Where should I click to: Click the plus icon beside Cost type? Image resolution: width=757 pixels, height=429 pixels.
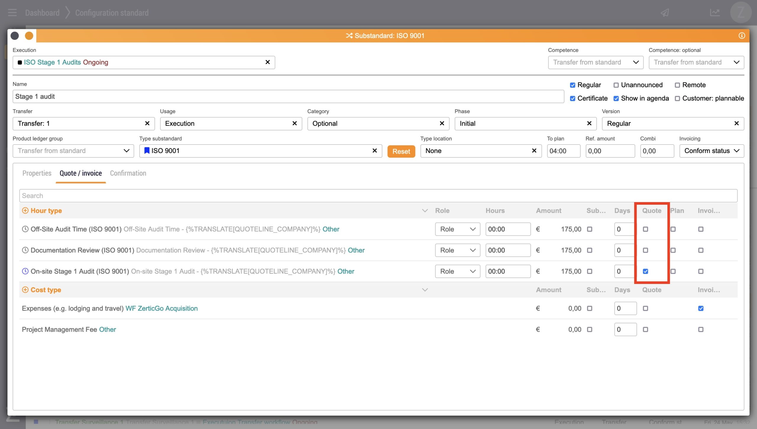25,290
